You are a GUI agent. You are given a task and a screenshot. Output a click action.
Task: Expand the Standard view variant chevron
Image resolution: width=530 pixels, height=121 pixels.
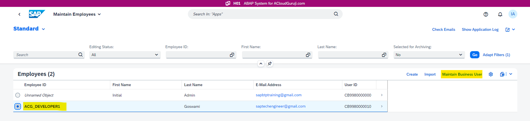pyautogui.click(x=43, y=29)
